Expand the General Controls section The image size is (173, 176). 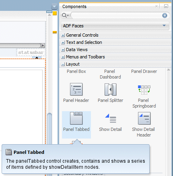coord(63,35)
